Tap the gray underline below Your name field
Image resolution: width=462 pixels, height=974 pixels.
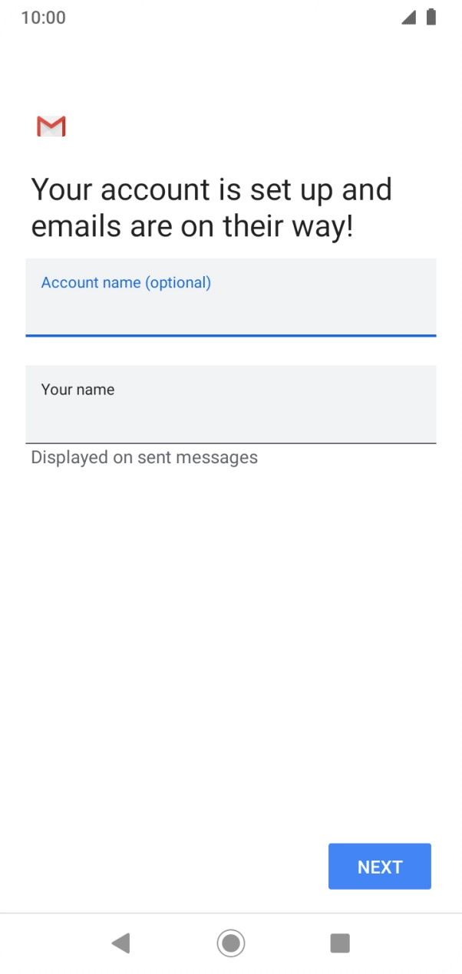click(230, 443)
